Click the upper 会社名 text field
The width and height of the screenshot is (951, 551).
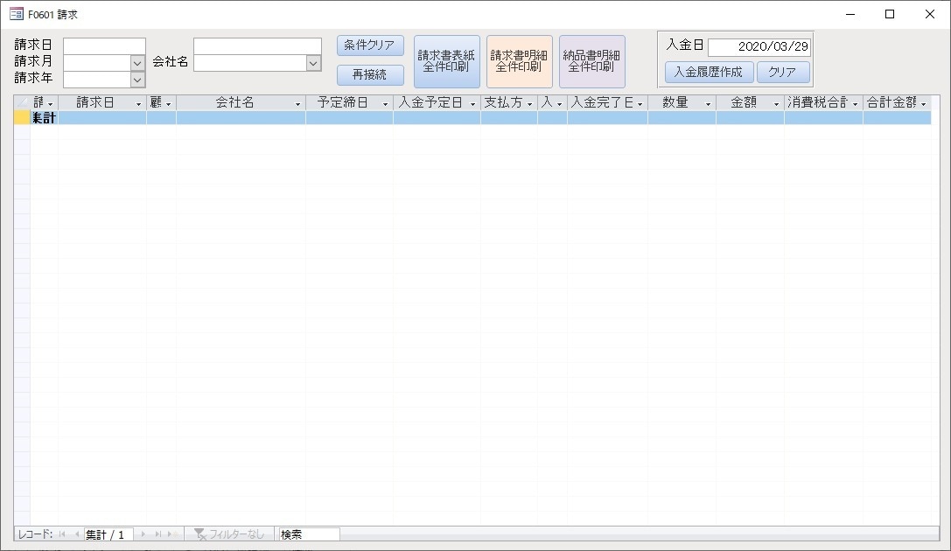tap(257, 46)
